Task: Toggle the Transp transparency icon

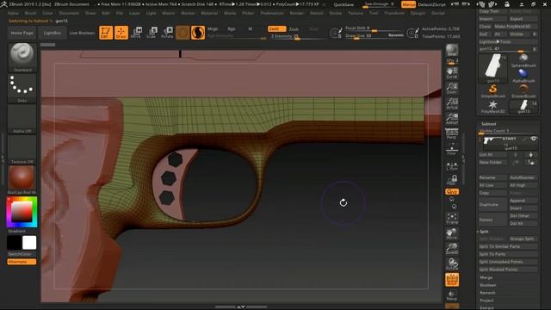Action: [x=452, y=295]
